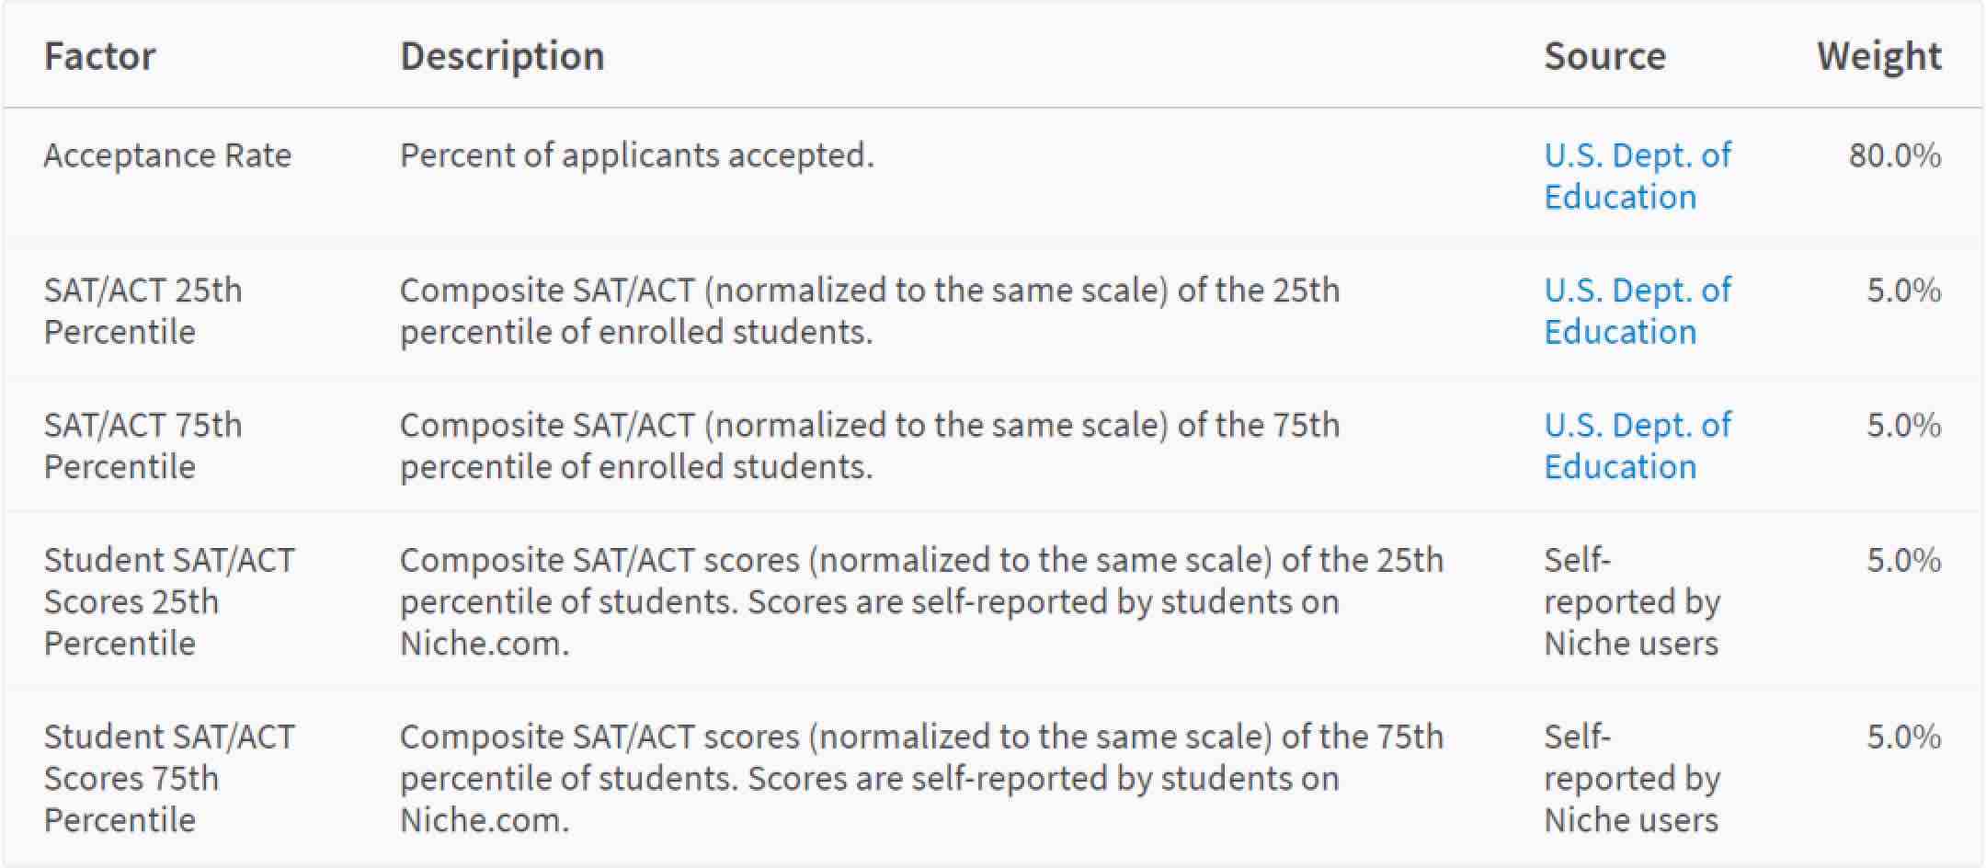Click the Self-reported source text for Student Scores 25th Percentile
The width and height of the screenshot is (1986, 868).
click(x=1631, y=601)
